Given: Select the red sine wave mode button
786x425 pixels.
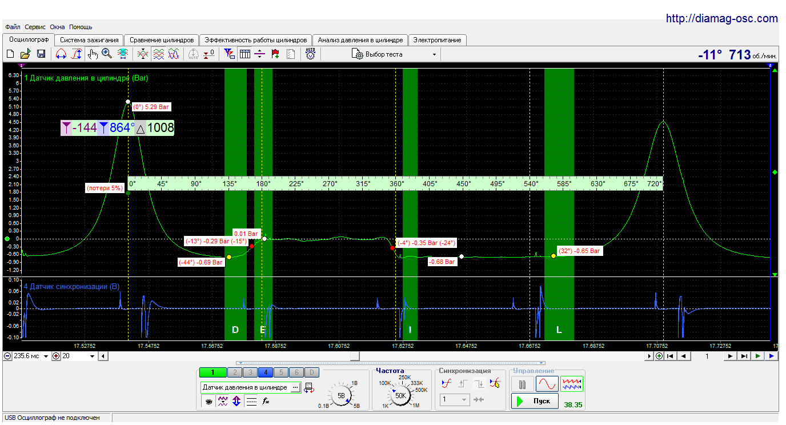Looking at the screenshot, I should click(547, 384).
